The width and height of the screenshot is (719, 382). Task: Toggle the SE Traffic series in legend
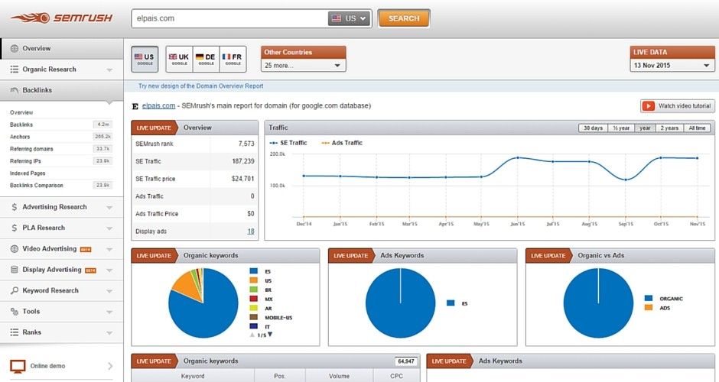click(x=288, y=143)
